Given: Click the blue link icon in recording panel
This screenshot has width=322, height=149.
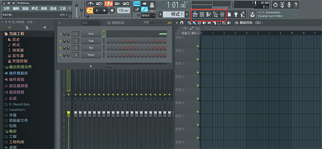Looking at the screenshot, I should (144, 9).
